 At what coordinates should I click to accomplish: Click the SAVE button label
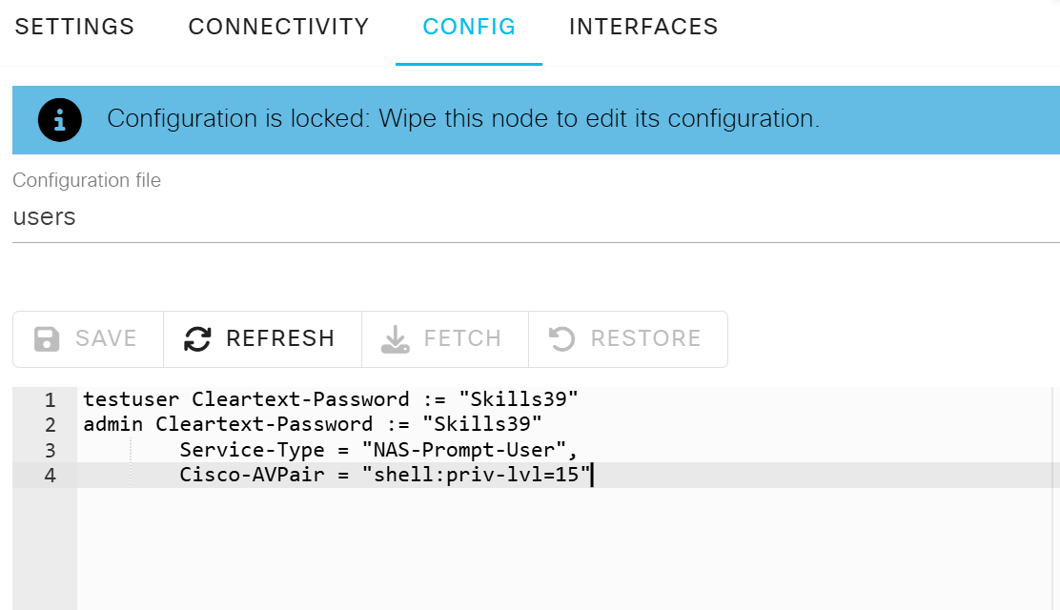[x=106, y=338]
